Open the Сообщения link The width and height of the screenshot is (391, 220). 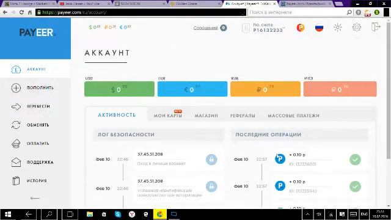(x=206, y=28)
